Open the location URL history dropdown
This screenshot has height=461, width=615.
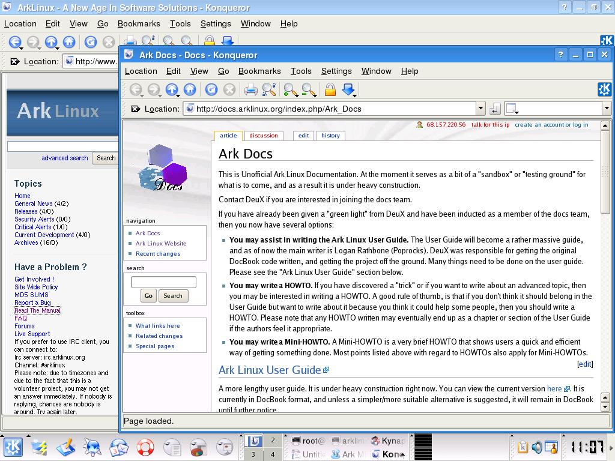[481, 109]
